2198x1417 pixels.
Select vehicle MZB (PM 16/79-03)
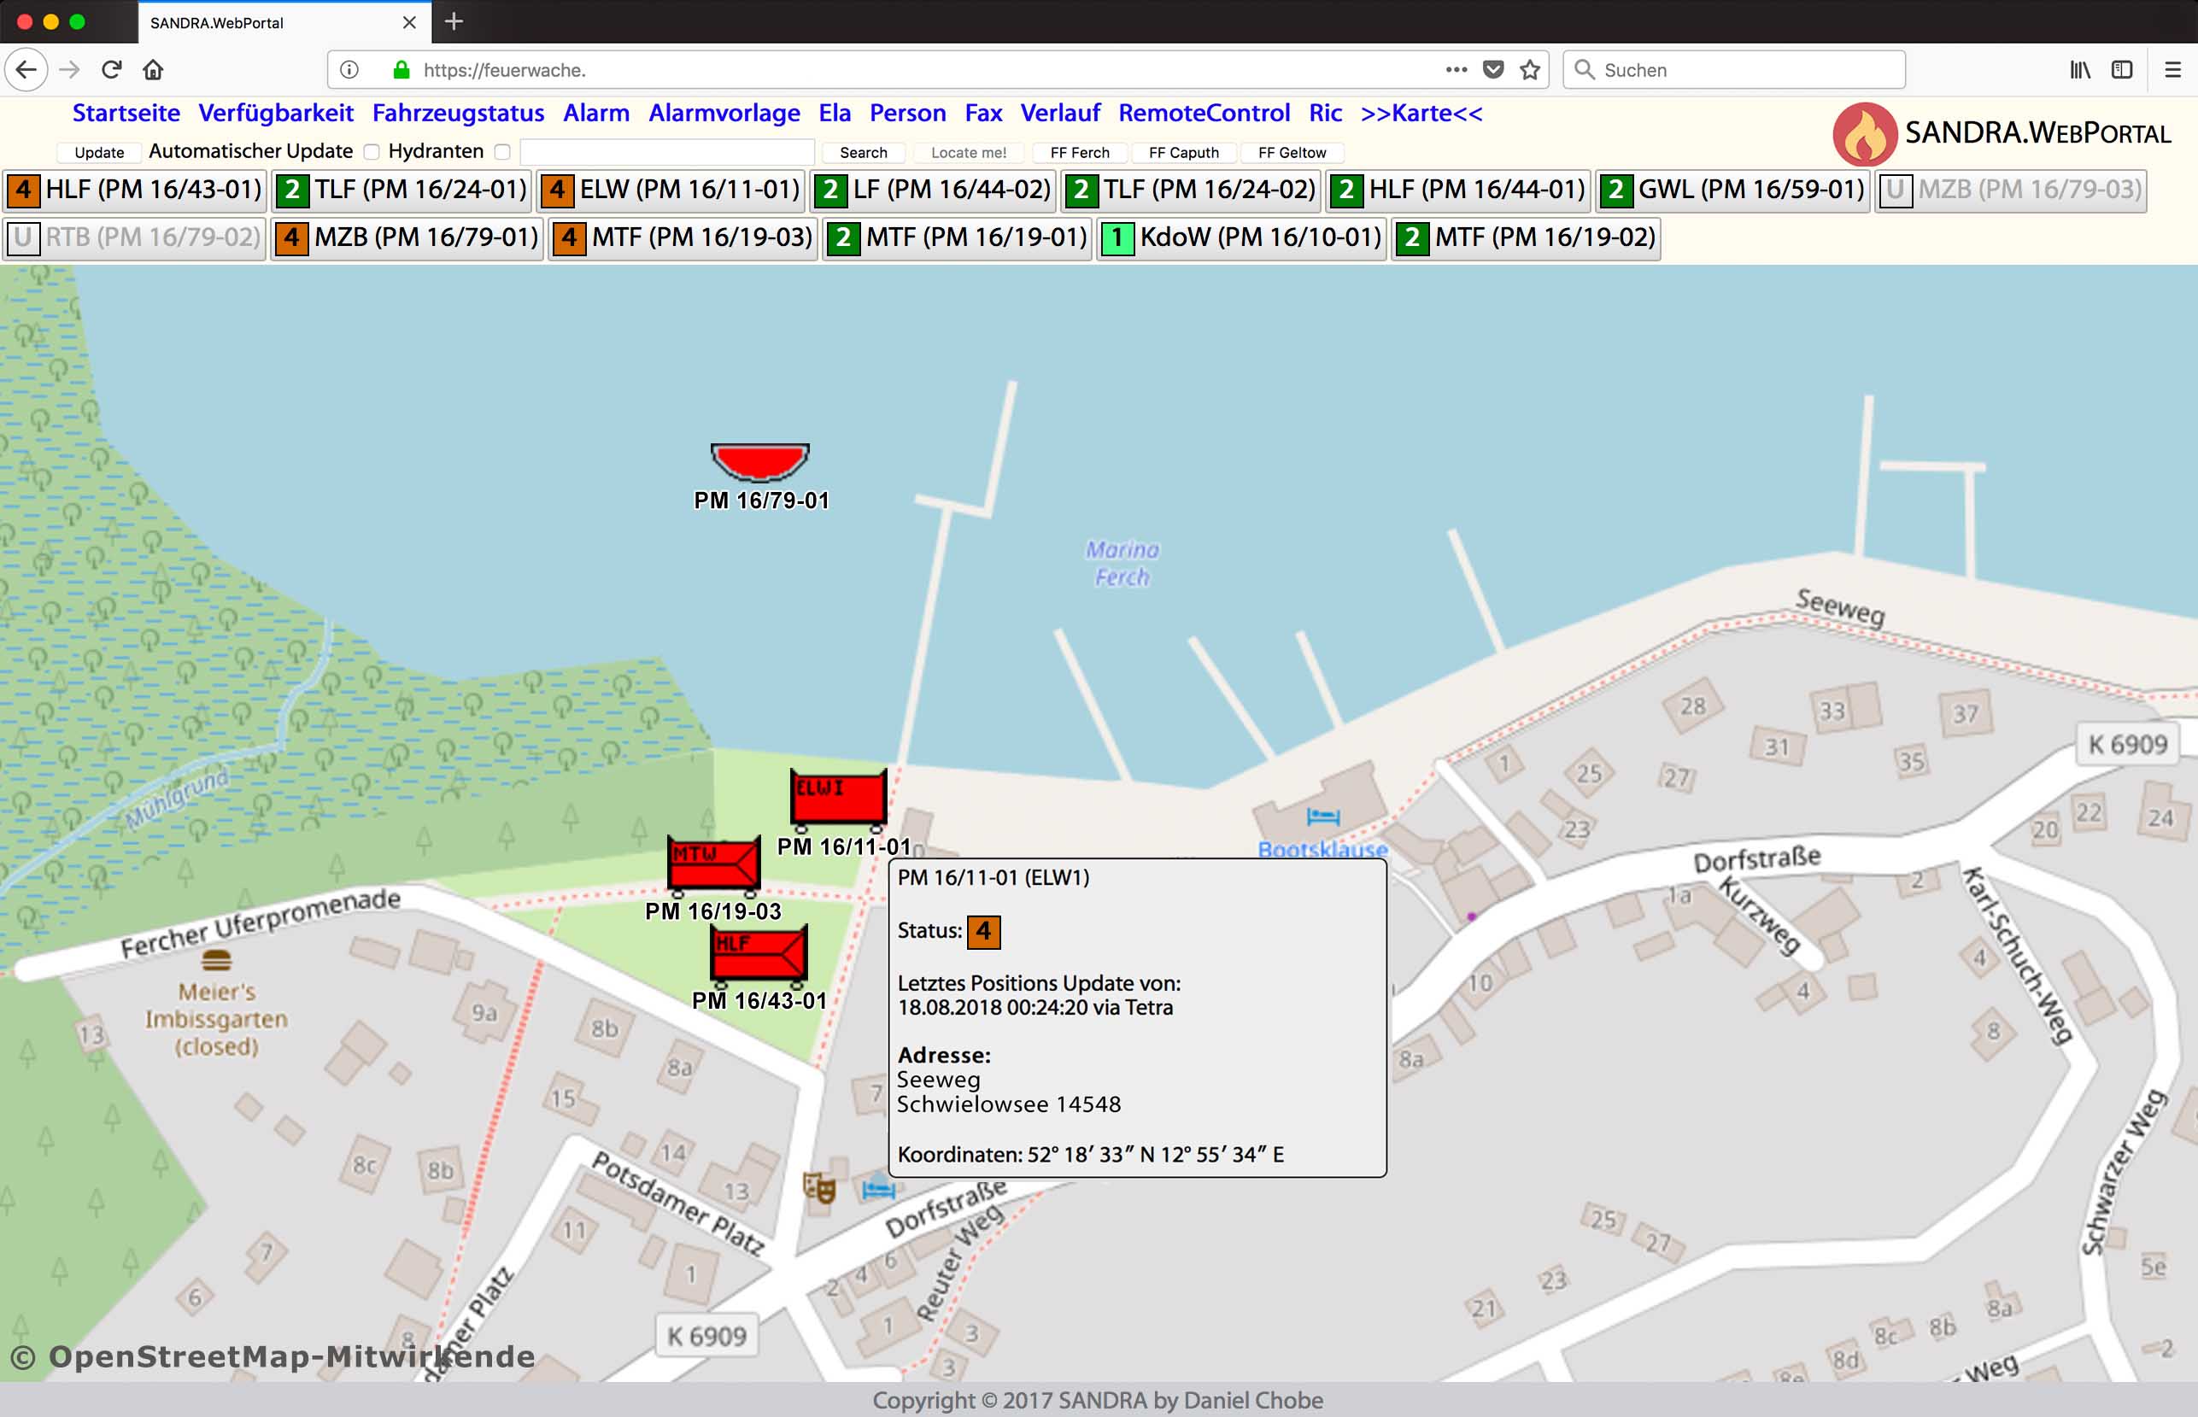(2011, 190)
